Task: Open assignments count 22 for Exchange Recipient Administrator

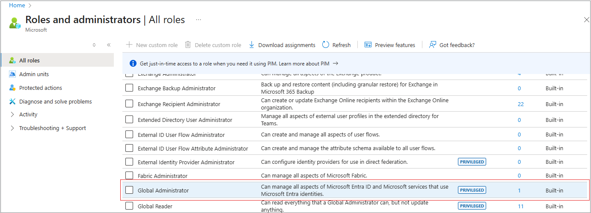Action: pyautogui.click(x=520, y=104)
